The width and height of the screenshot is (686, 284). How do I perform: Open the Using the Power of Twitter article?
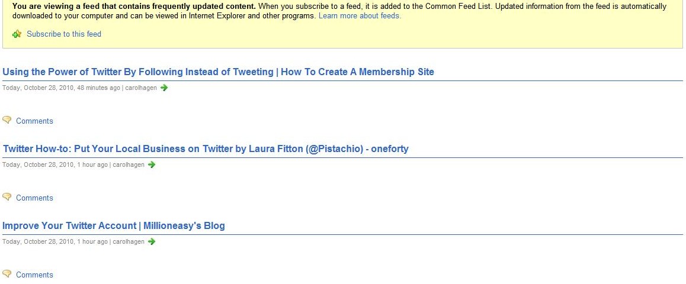point(219,72)
